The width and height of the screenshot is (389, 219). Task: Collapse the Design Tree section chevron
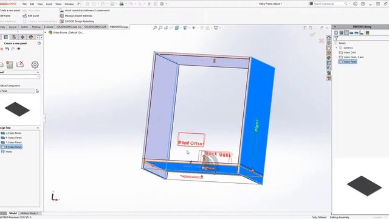pos(38,128)
